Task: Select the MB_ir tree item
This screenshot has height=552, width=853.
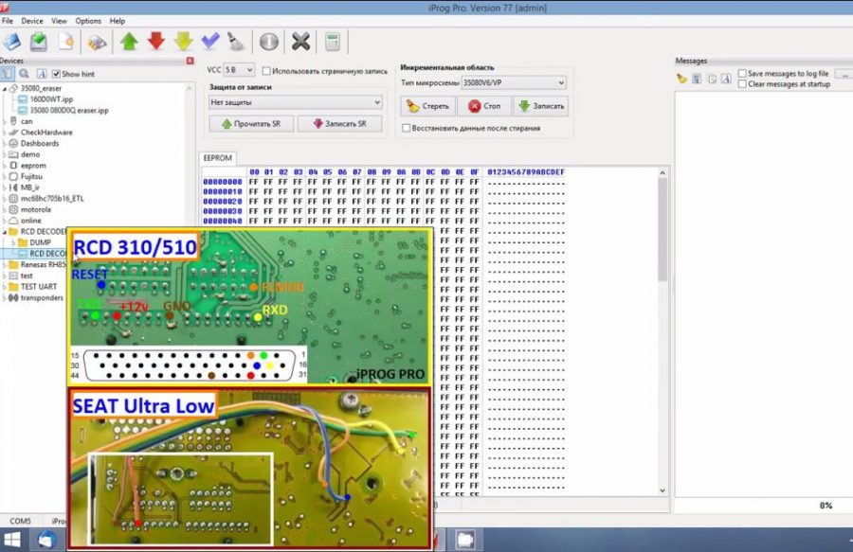Action: [x=30, y=187]
